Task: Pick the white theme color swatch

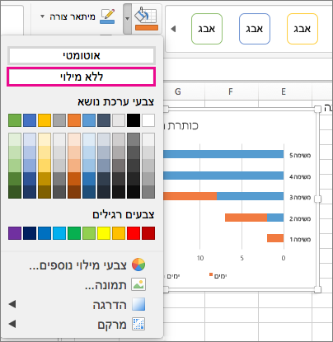Action: (x=148, y=120)
